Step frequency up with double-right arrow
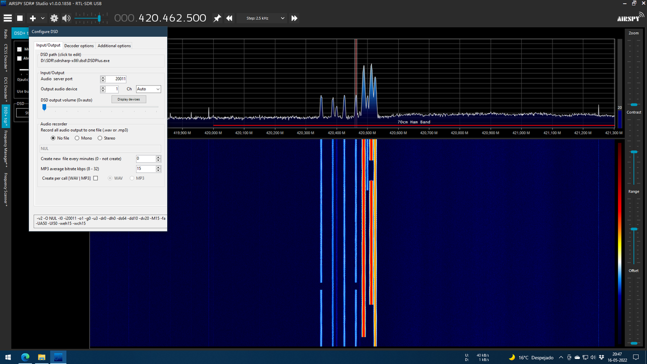Viewport: 647px width, 364px height. click(294, 18)
